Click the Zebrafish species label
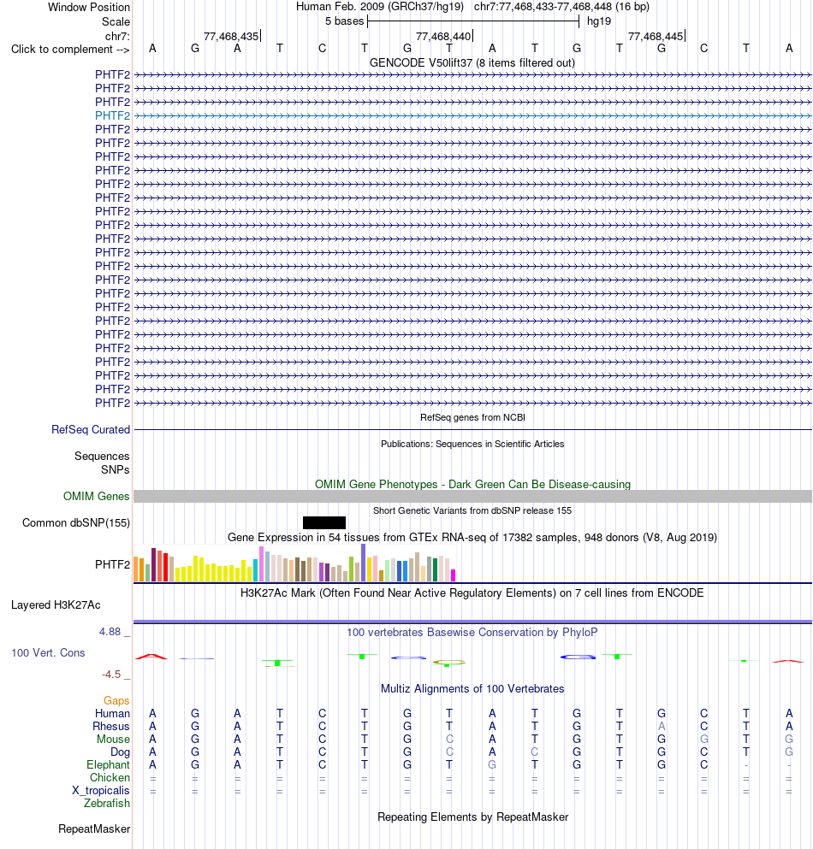813x849 pixels. coord(107,803)
